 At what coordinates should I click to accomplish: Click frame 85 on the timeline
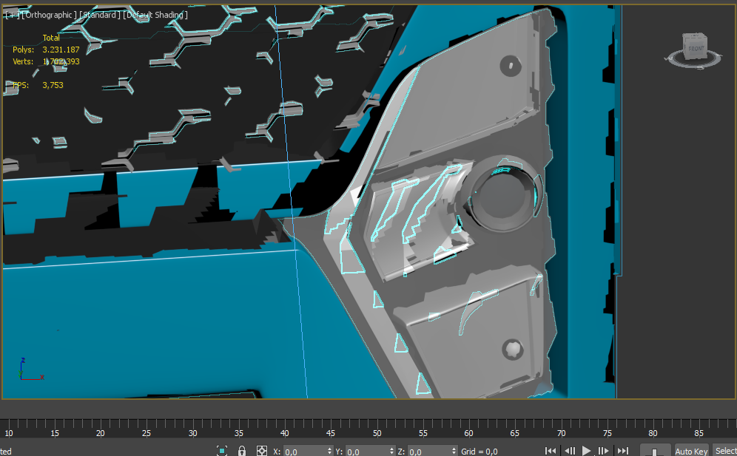click(699, 433)
